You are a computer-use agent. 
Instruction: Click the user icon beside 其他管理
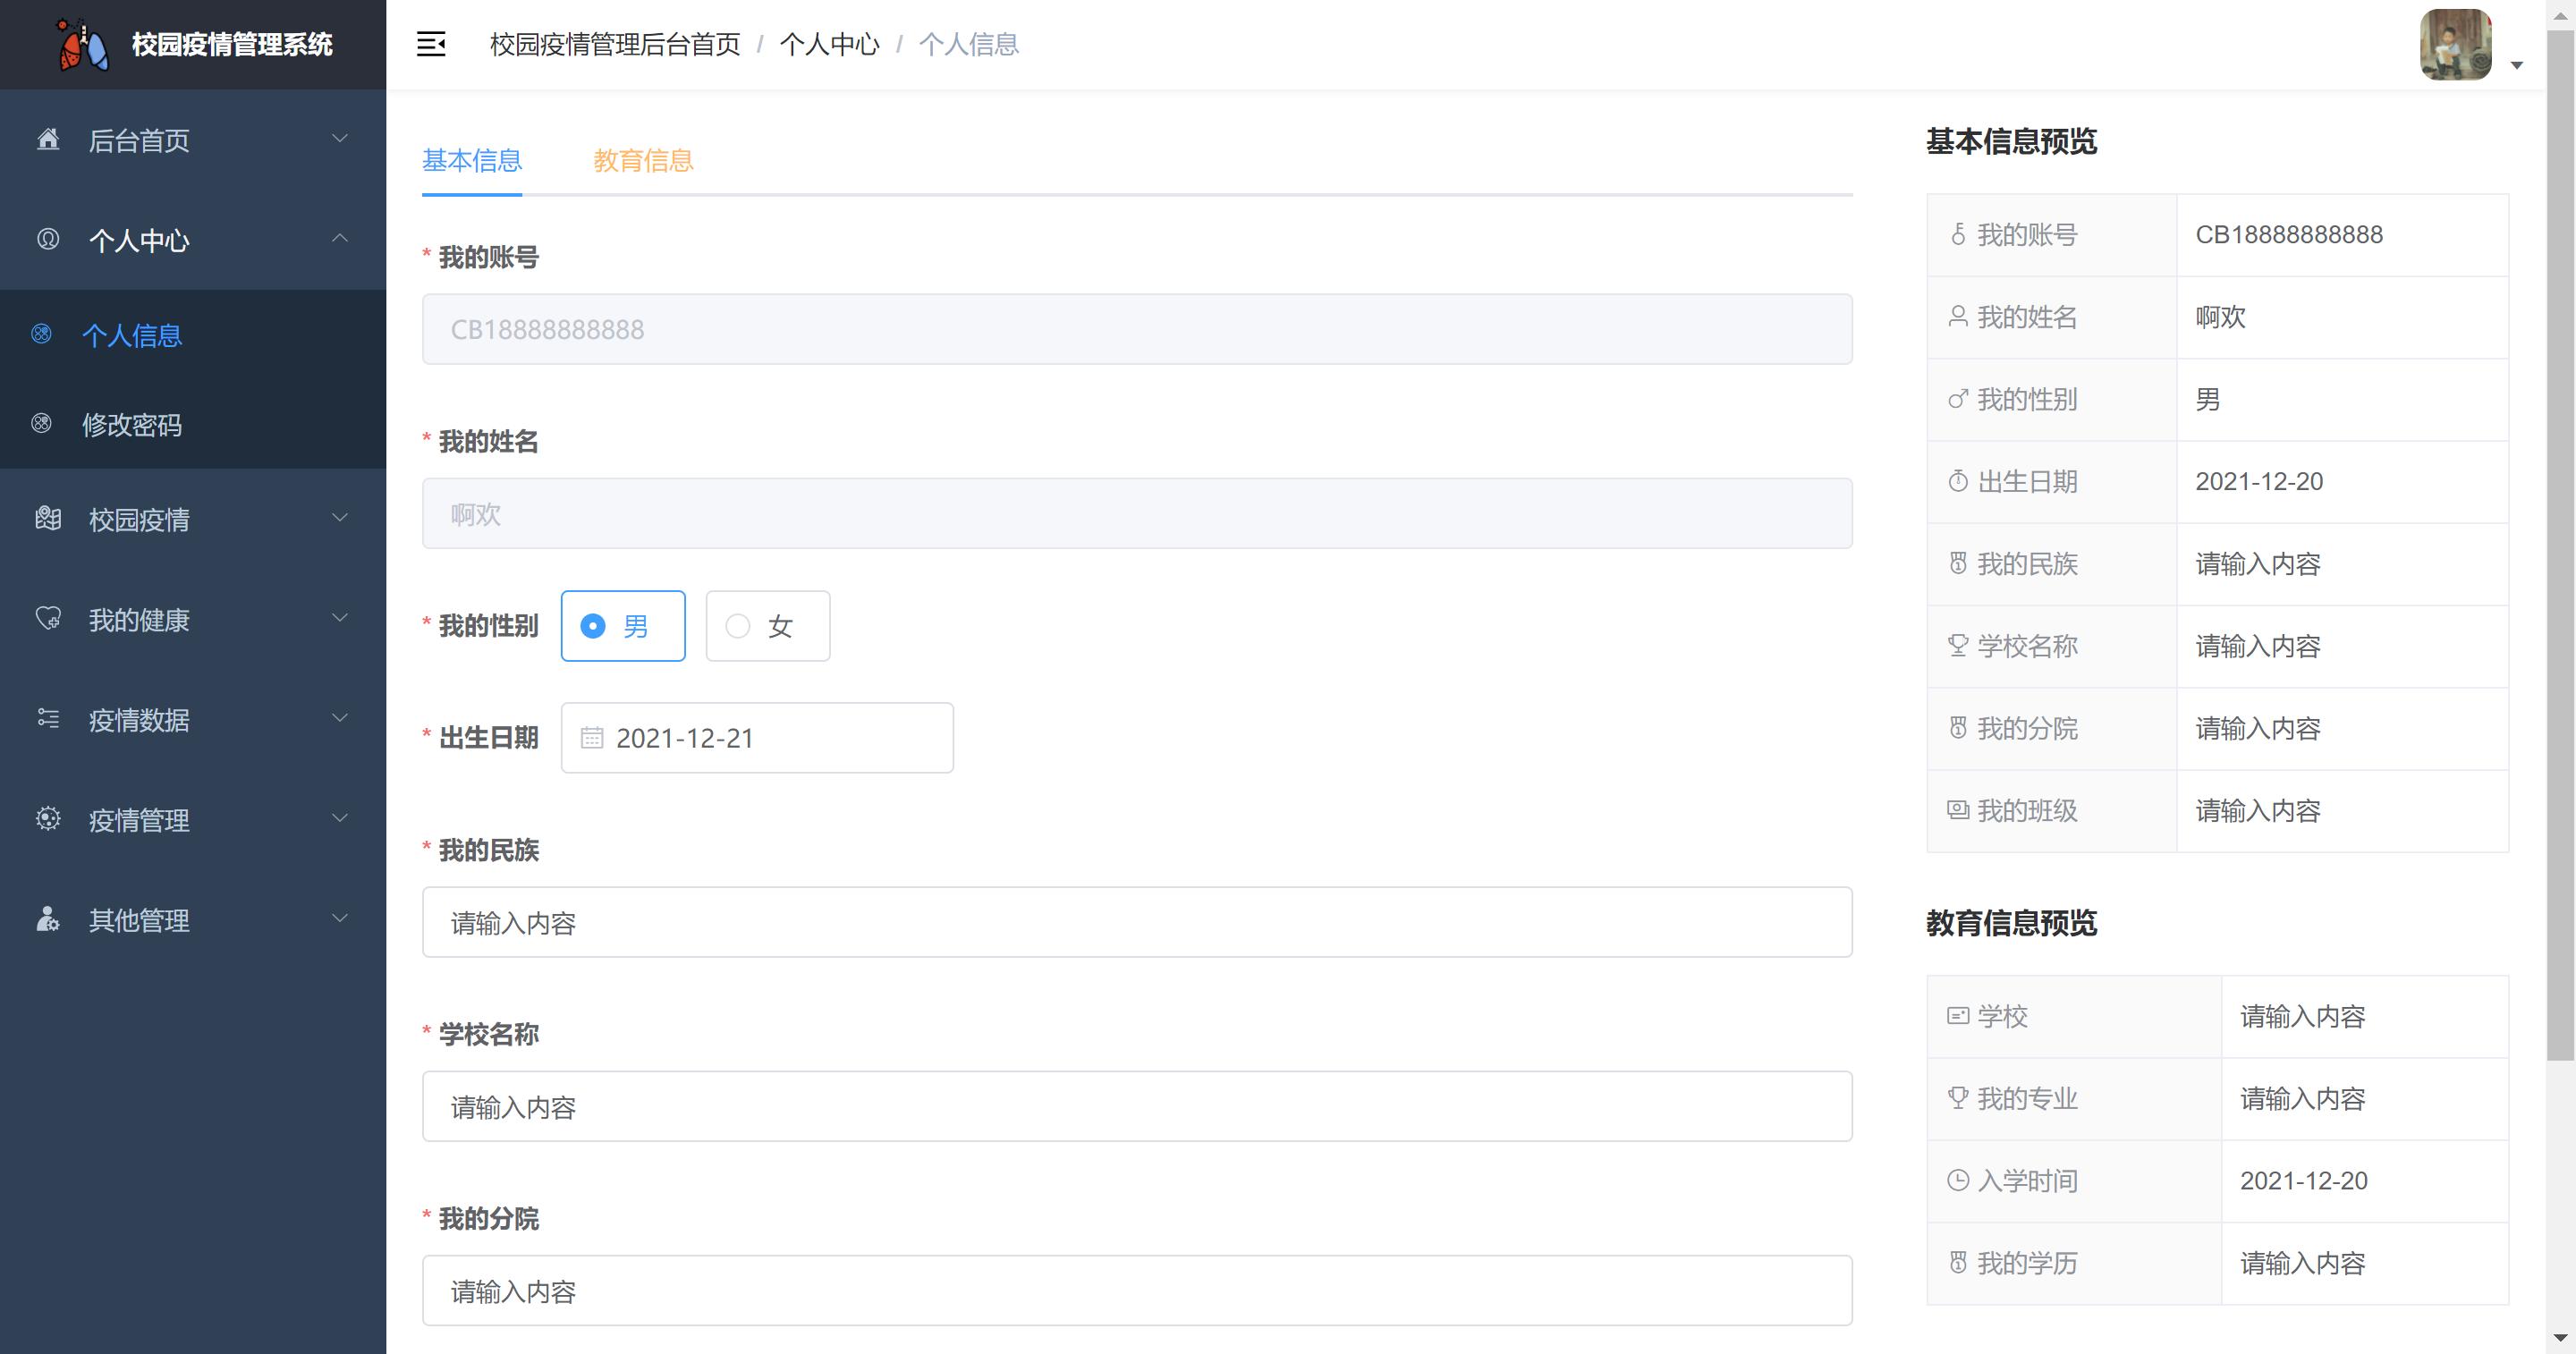point(48,918)
